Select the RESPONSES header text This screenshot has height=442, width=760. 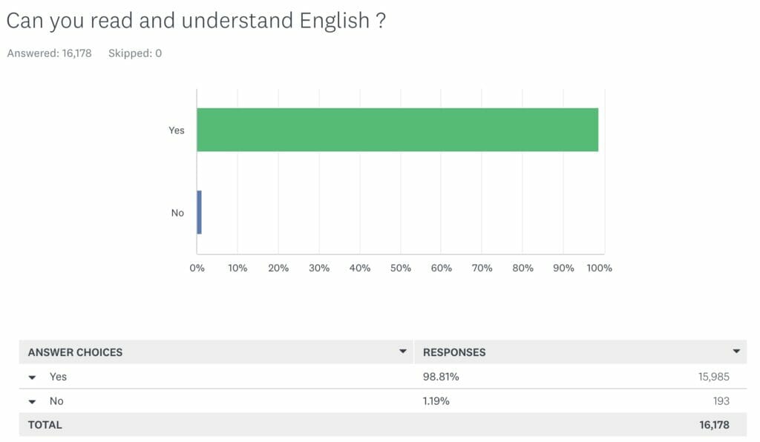click(x=454, y=352)
